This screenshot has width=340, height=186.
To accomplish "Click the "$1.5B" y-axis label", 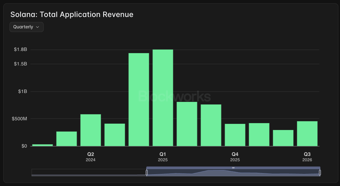I will (x=20, y=64).
